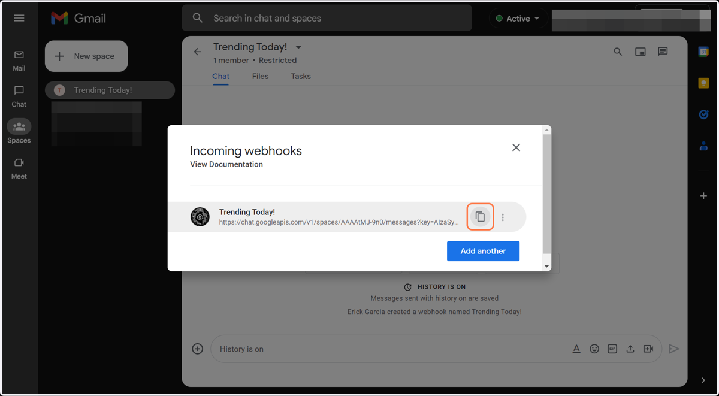The image size is (719, 396).
Task: Click the upload file icon
Action: (x=630, y=349)
